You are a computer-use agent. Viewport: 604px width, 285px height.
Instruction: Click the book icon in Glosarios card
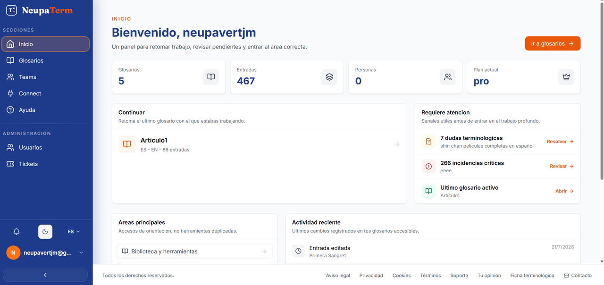pos(211,77)
